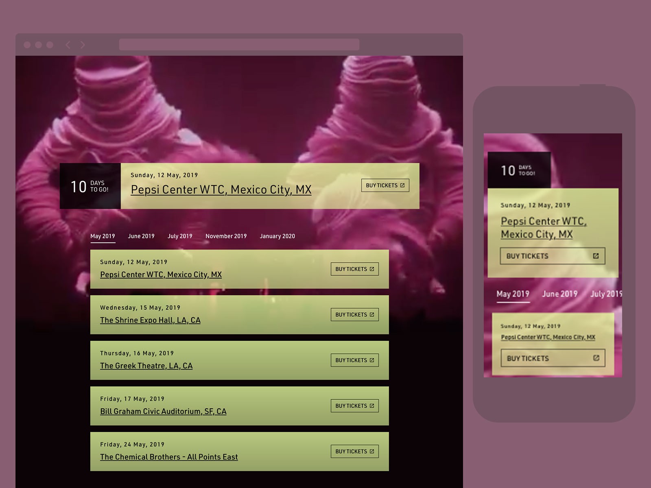Open The Chemical Brothers - All Points East link

click(x=169, y=457)
